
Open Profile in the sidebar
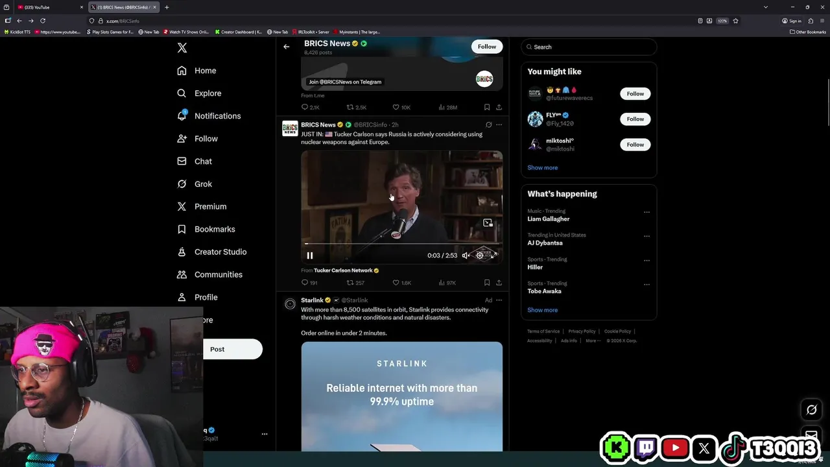[x=197, y=297]
